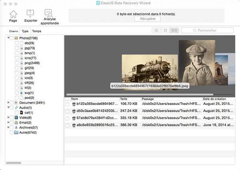Collapse the Photo(2736) tree node

(8, 38)
